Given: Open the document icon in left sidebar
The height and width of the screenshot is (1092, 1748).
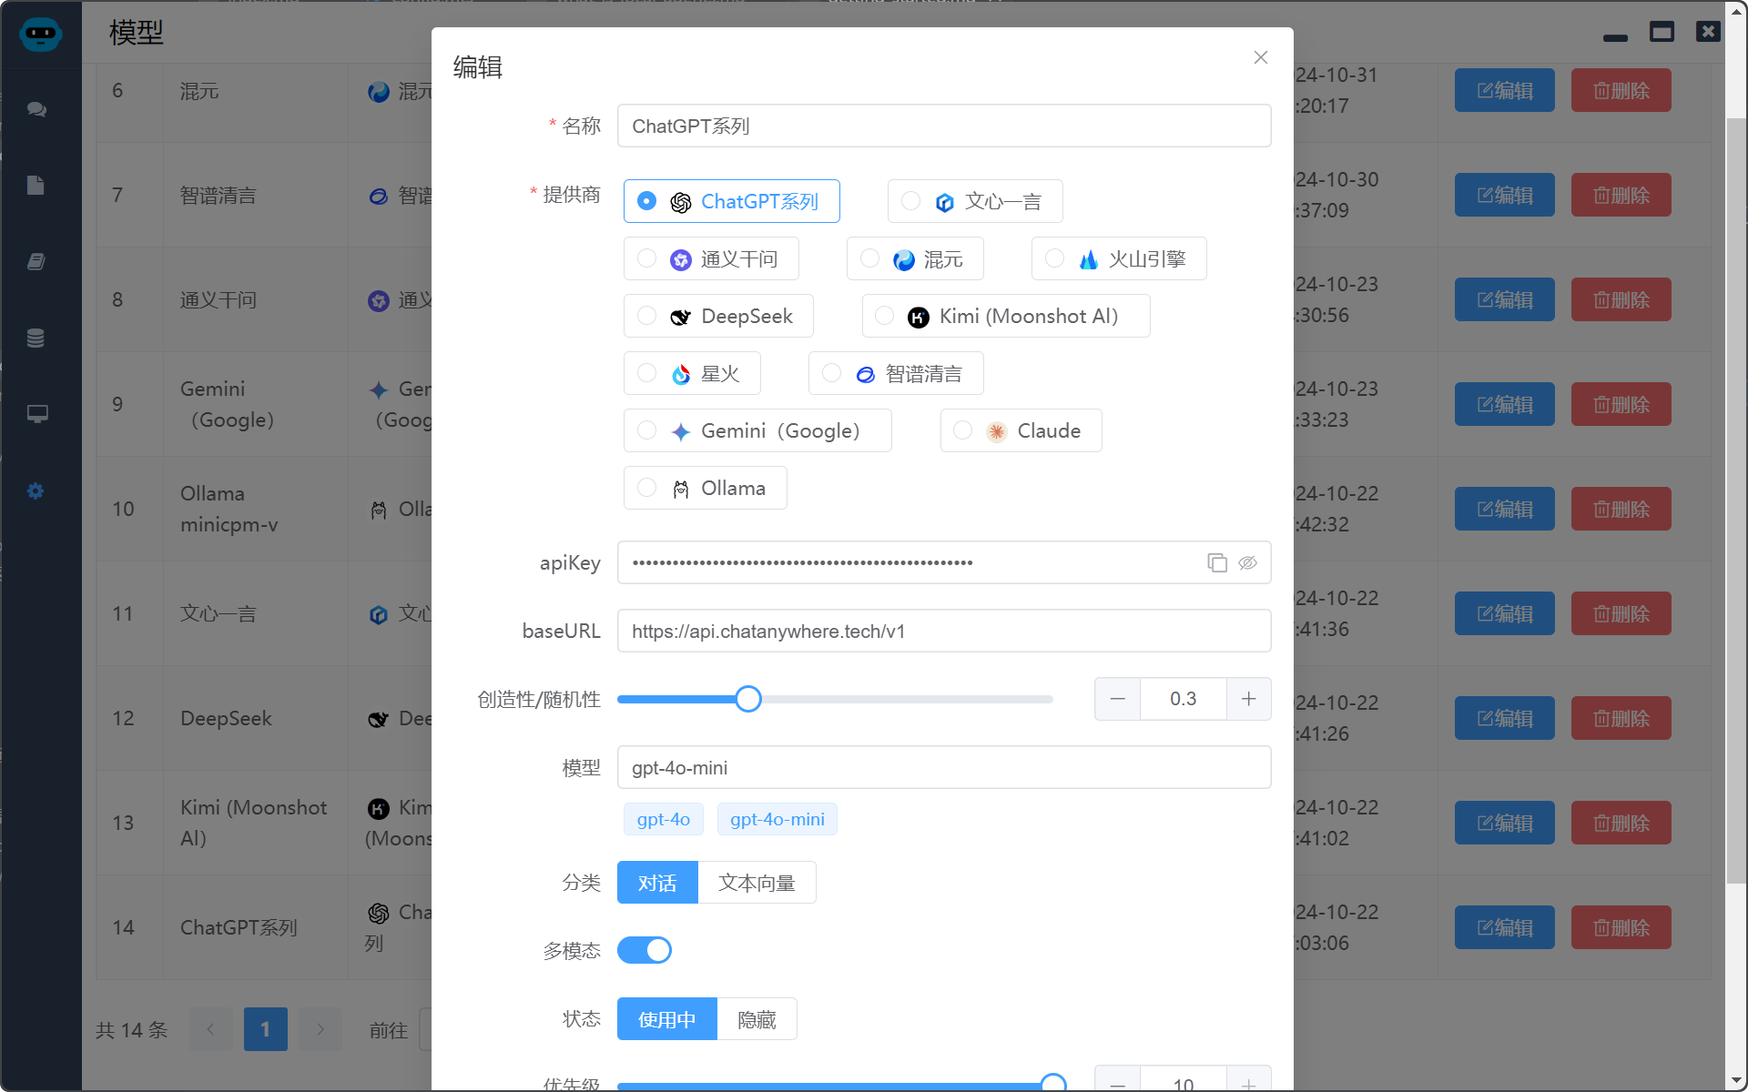Looking at the screenshot, I should 36,186.
